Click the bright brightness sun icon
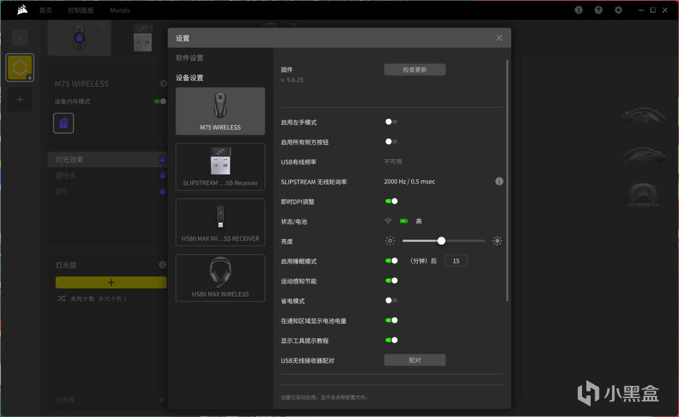This screenshot has width=679, height=417. [497, 241]
